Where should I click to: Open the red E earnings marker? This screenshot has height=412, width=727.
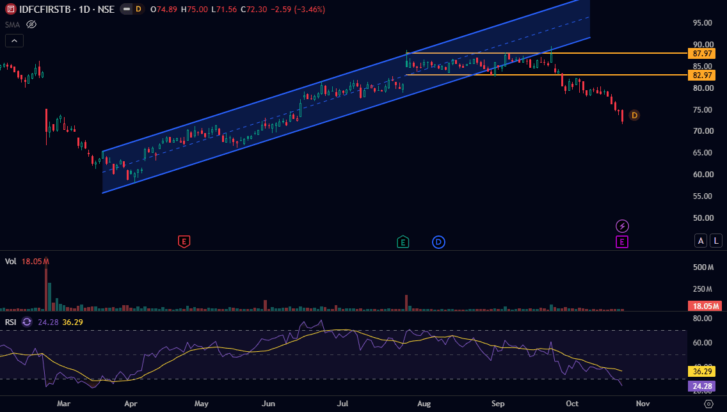pyautogui.click(x=184, y=241)
